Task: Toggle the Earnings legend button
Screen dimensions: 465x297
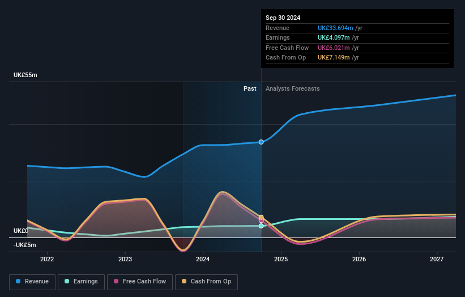Action: [x=81, y=282]
